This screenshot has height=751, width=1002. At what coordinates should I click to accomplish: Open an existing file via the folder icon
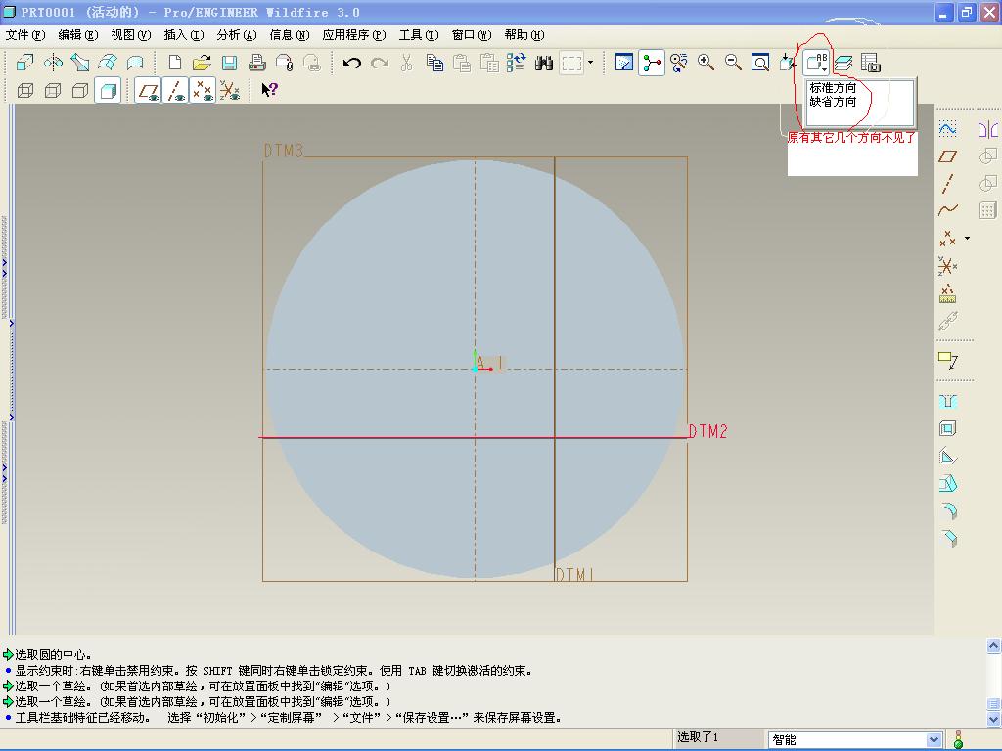pos(202,63)
